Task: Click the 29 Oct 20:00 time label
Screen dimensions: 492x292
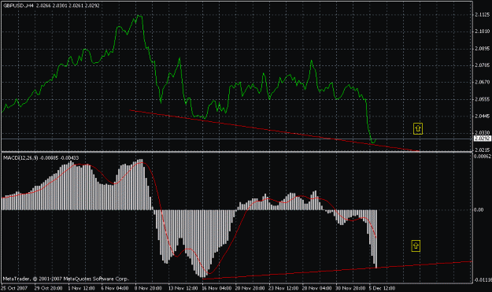Action: [x=48, y=288]
